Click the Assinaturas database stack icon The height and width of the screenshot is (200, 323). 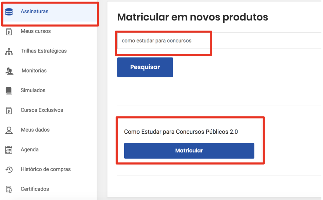[x=9, y=12]
